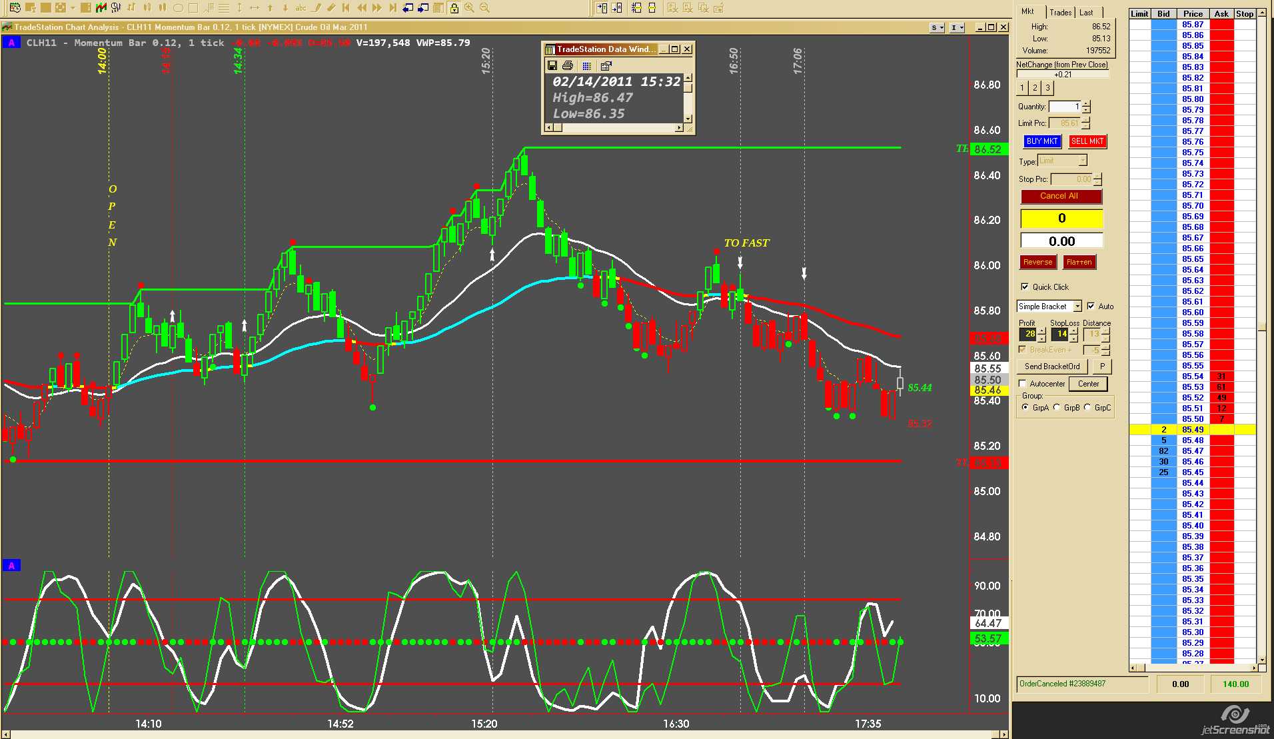Click the Reverse position button
The height and width of the screenshot is (739, 1274).
pyautogui.click(x=1037, y=262)
